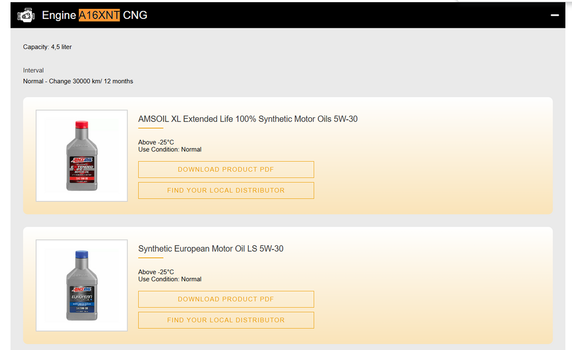
Task: Click the Normal - Change 30000 km interval text
Action: tap(78, 81)
